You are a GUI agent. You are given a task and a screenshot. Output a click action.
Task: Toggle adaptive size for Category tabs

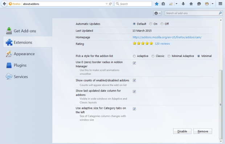pos(134,109)
